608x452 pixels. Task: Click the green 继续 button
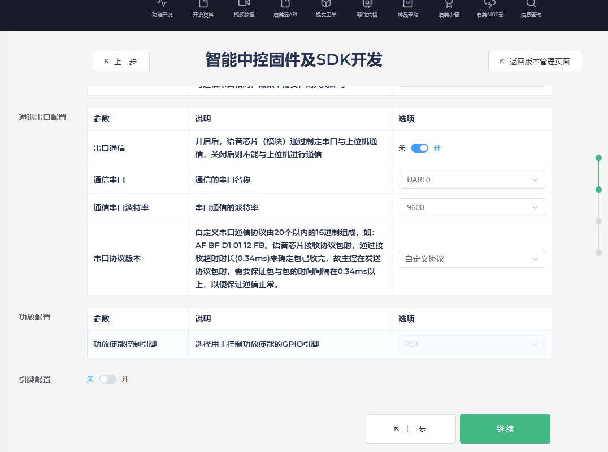pos(505,429)
